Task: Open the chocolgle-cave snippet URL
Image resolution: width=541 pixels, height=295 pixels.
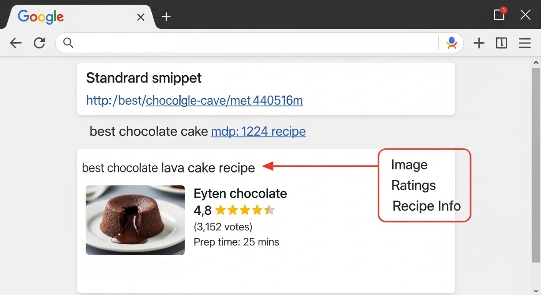Action: point(194,101)
